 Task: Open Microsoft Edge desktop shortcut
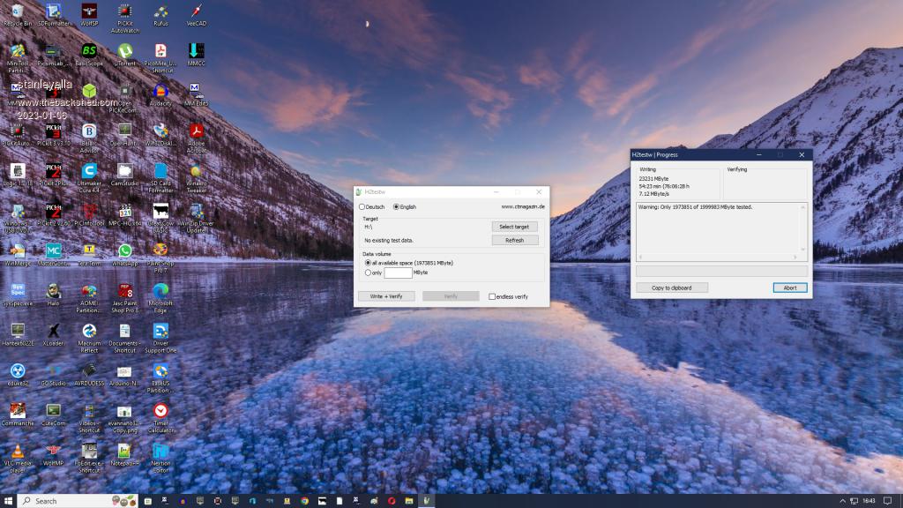pos(160,291)
